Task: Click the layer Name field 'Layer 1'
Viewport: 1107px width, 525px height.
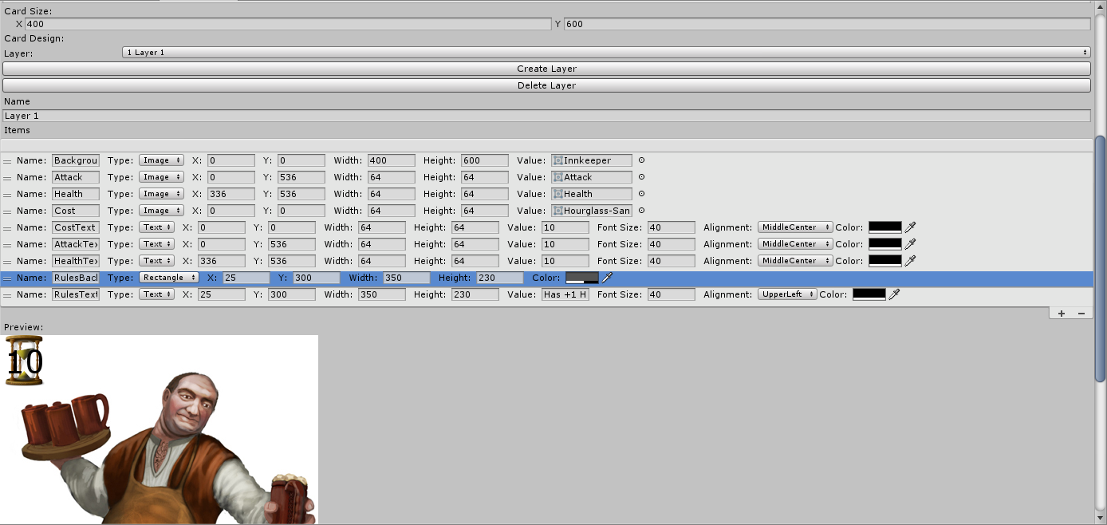Action: tap(546, 116)
